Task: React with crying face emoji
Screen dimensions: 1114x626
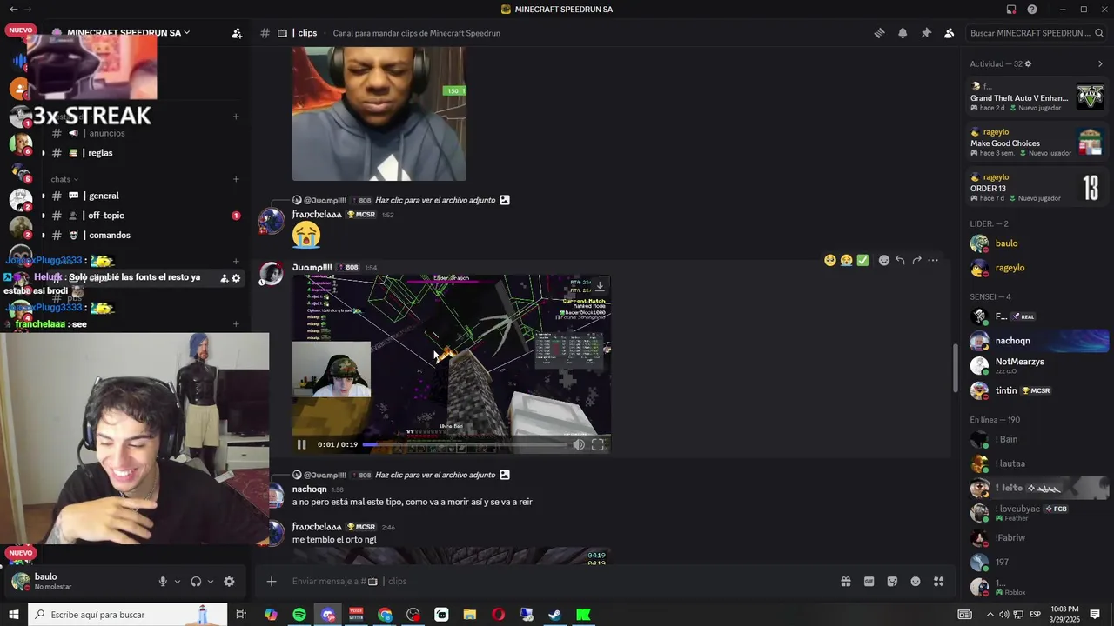Action: tap(846, 260)
